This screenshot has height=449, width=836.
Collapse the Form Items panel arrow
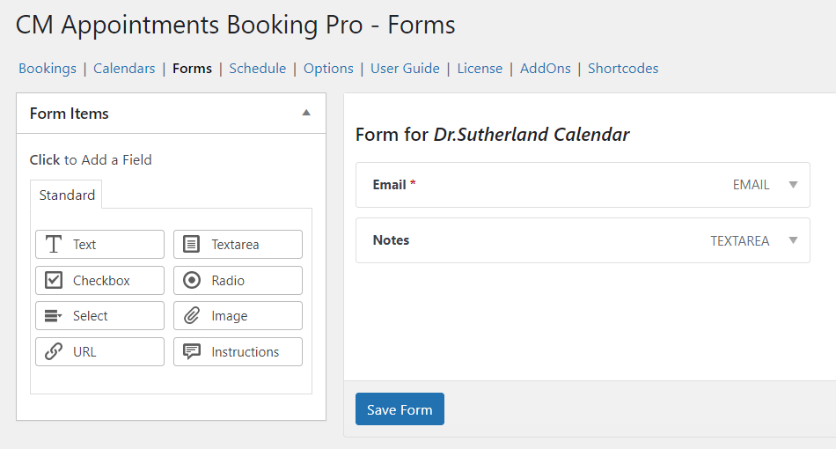pos(306,113)
